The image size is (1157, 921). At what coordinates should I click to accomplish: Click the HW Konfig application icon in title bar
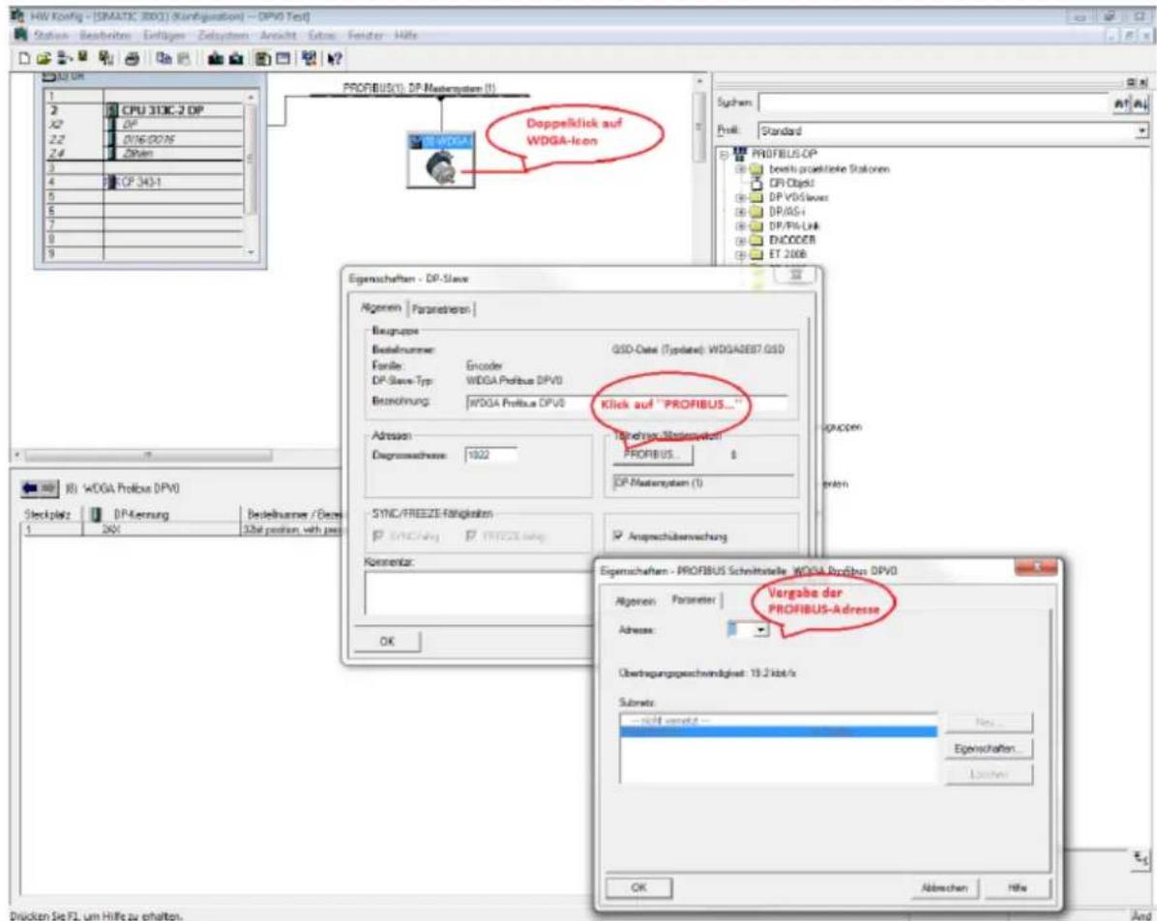click(17, 15)
